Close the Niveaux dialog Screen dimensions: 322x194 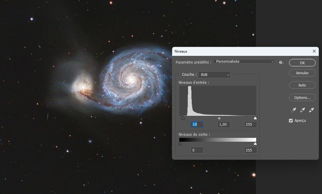coord(314,51)
